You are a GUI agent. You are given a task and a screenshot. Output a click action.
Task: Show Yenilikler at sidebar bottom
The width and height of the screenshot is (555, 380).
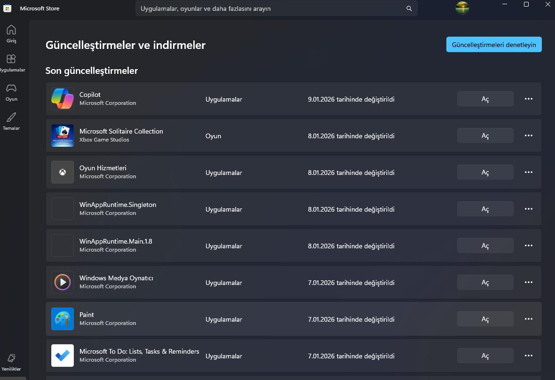(11, 362)
